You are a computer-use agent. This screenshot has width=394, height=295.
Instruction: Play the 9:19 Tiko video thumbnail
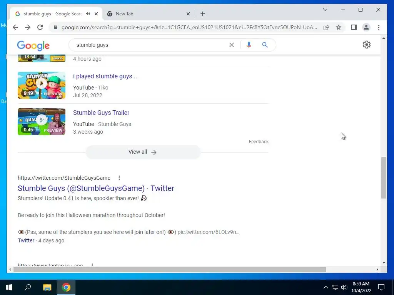[x=42, y=85]
